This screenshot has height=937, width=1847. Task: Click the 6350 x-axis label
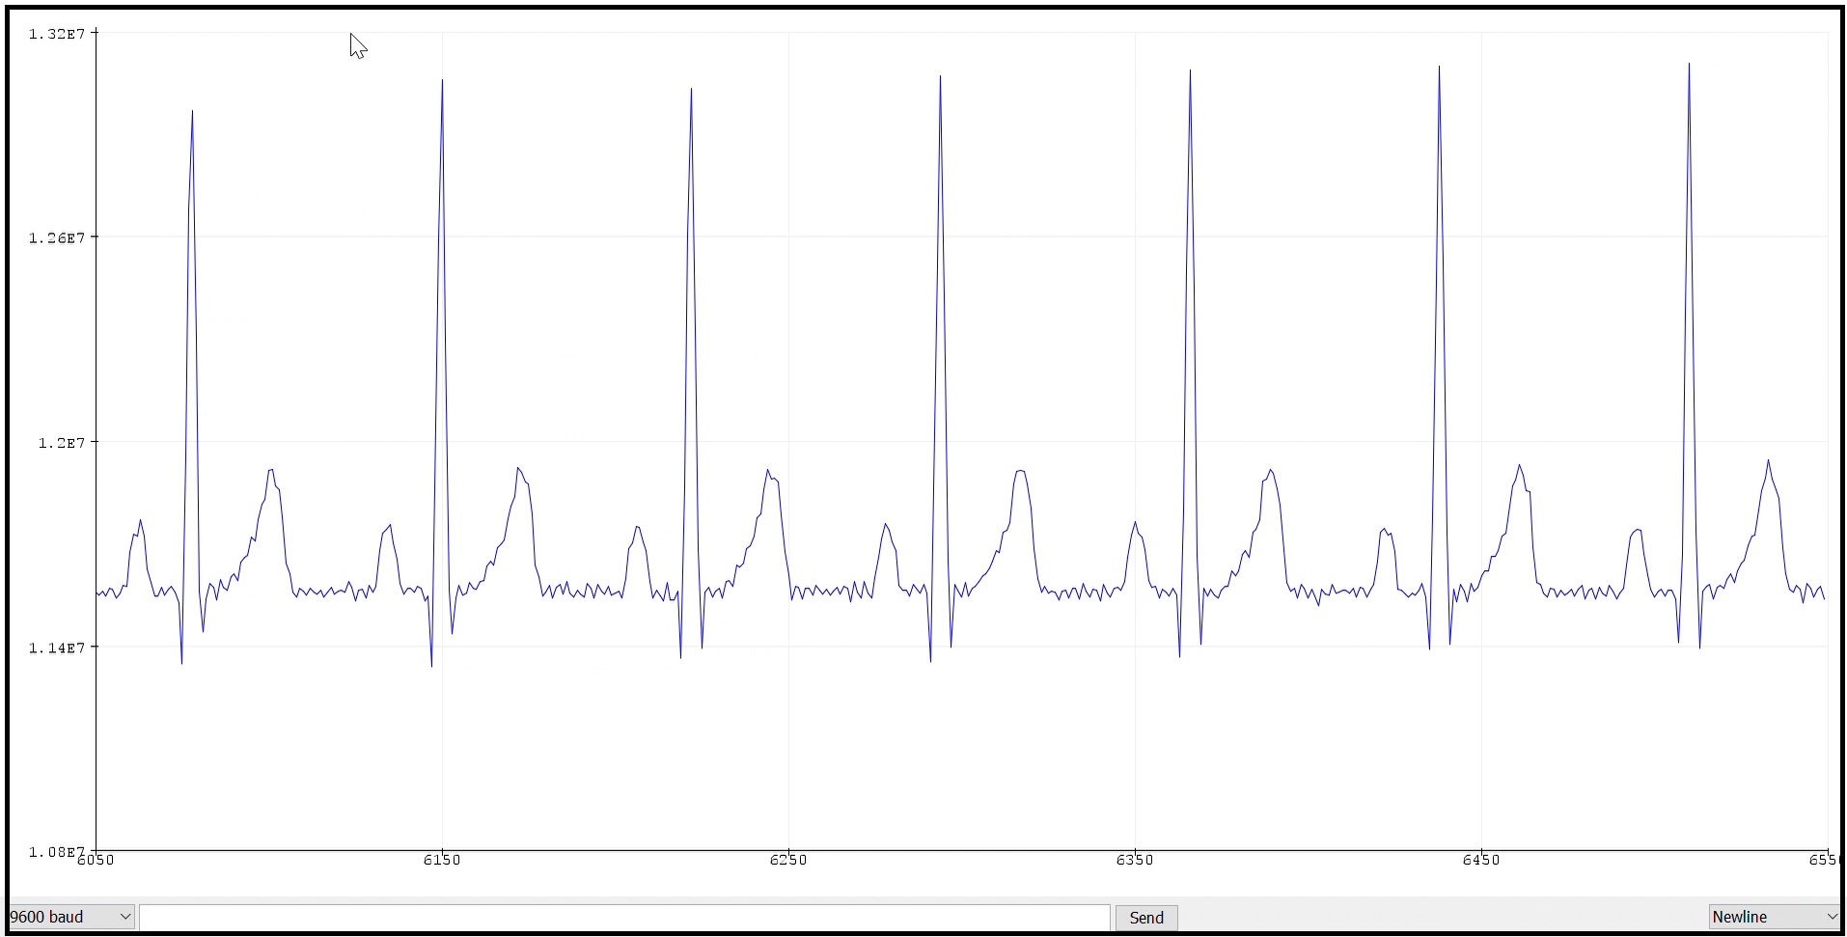[x=1135, y=860]
